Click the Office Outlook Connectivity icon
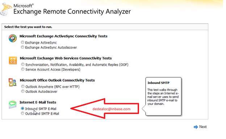Viewport: 226px width, 139px height. click(13, 82)
